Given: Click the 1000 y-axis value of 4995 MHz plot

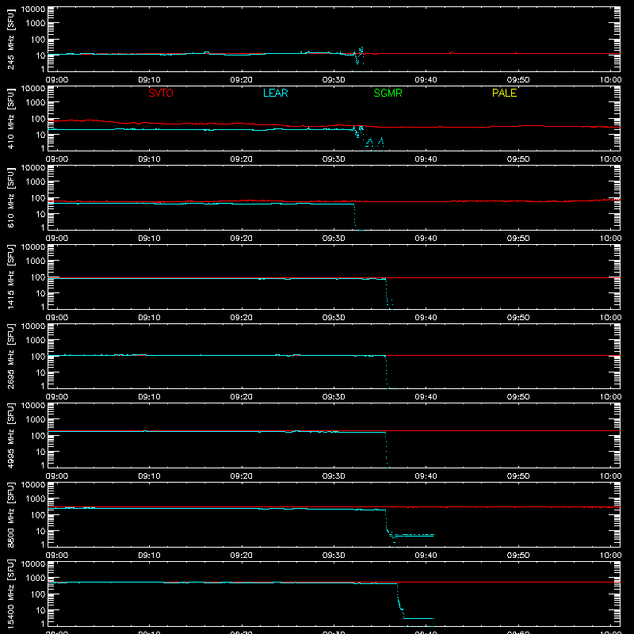Looking at the screenshot, I should [x=36, y=419].
